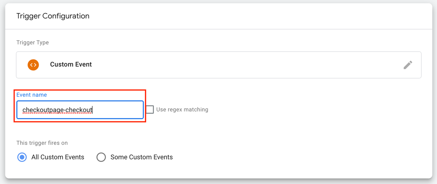The height and width of the screenshot is (184, 437).
Task: Open the Trigger Type selection box
Action: pos(219,65)
